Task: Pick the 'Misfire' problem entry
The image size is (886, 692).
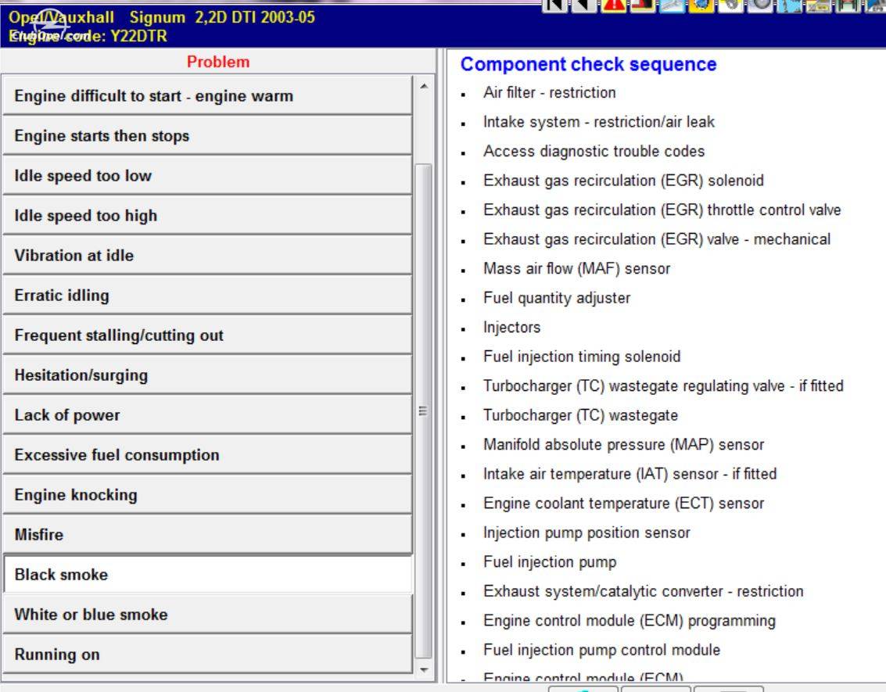Action: pyautogui.click(x=207, y=534)
